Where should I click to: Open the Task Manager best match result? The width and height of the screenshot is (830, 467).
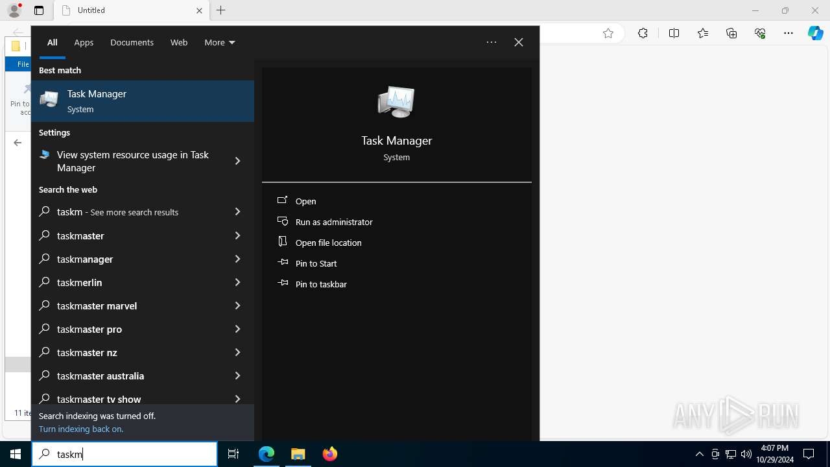coord(143,101)
